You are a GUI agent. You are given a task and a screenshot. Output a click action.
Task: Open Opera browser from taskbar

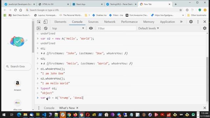point(88,115)
